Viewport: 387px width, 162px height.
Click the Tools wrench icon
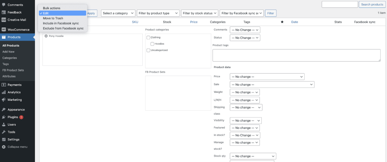(4, 132)
